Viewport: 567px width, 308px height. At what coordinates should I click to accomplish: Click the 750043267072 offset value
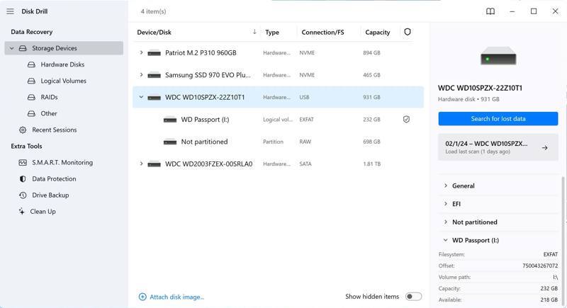pos(540,266)
